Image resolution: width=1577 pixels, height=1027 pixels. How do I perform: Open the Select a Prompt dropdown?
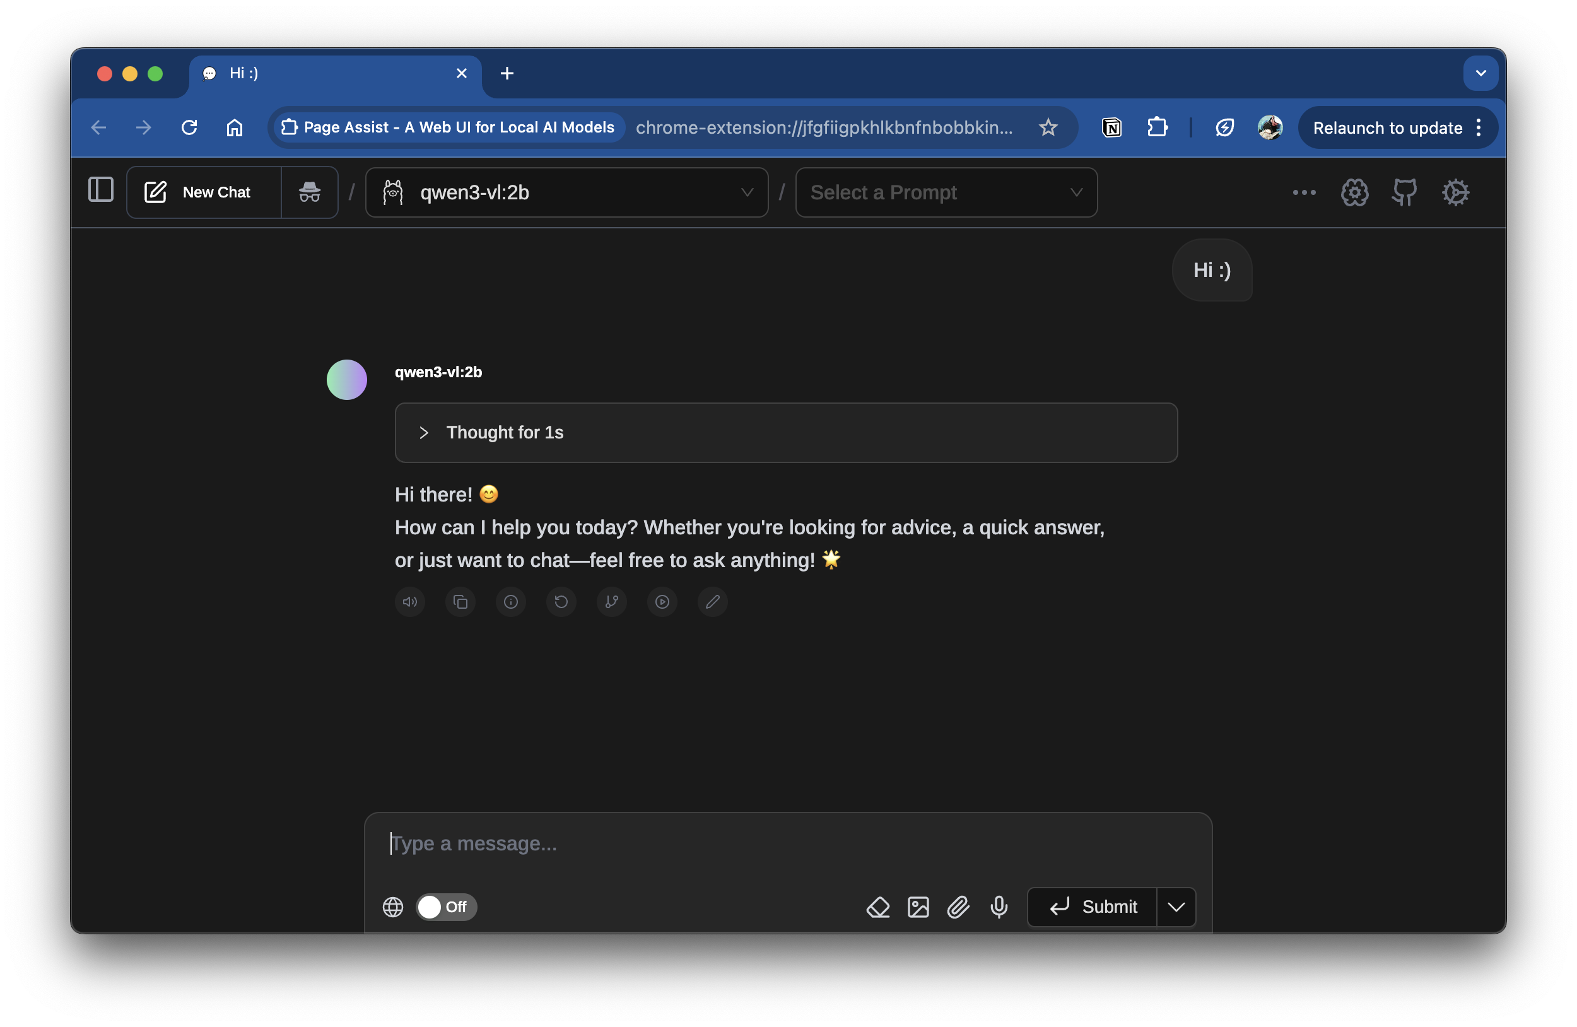click(946, 192)
